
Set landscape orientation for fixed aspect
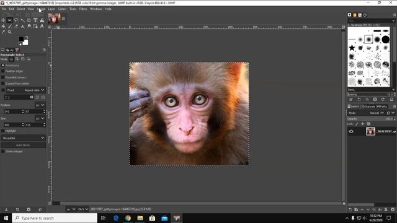(43, 97)
